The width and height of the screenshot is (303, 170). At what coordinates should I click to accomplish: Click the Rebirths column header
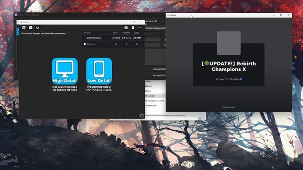126,33
